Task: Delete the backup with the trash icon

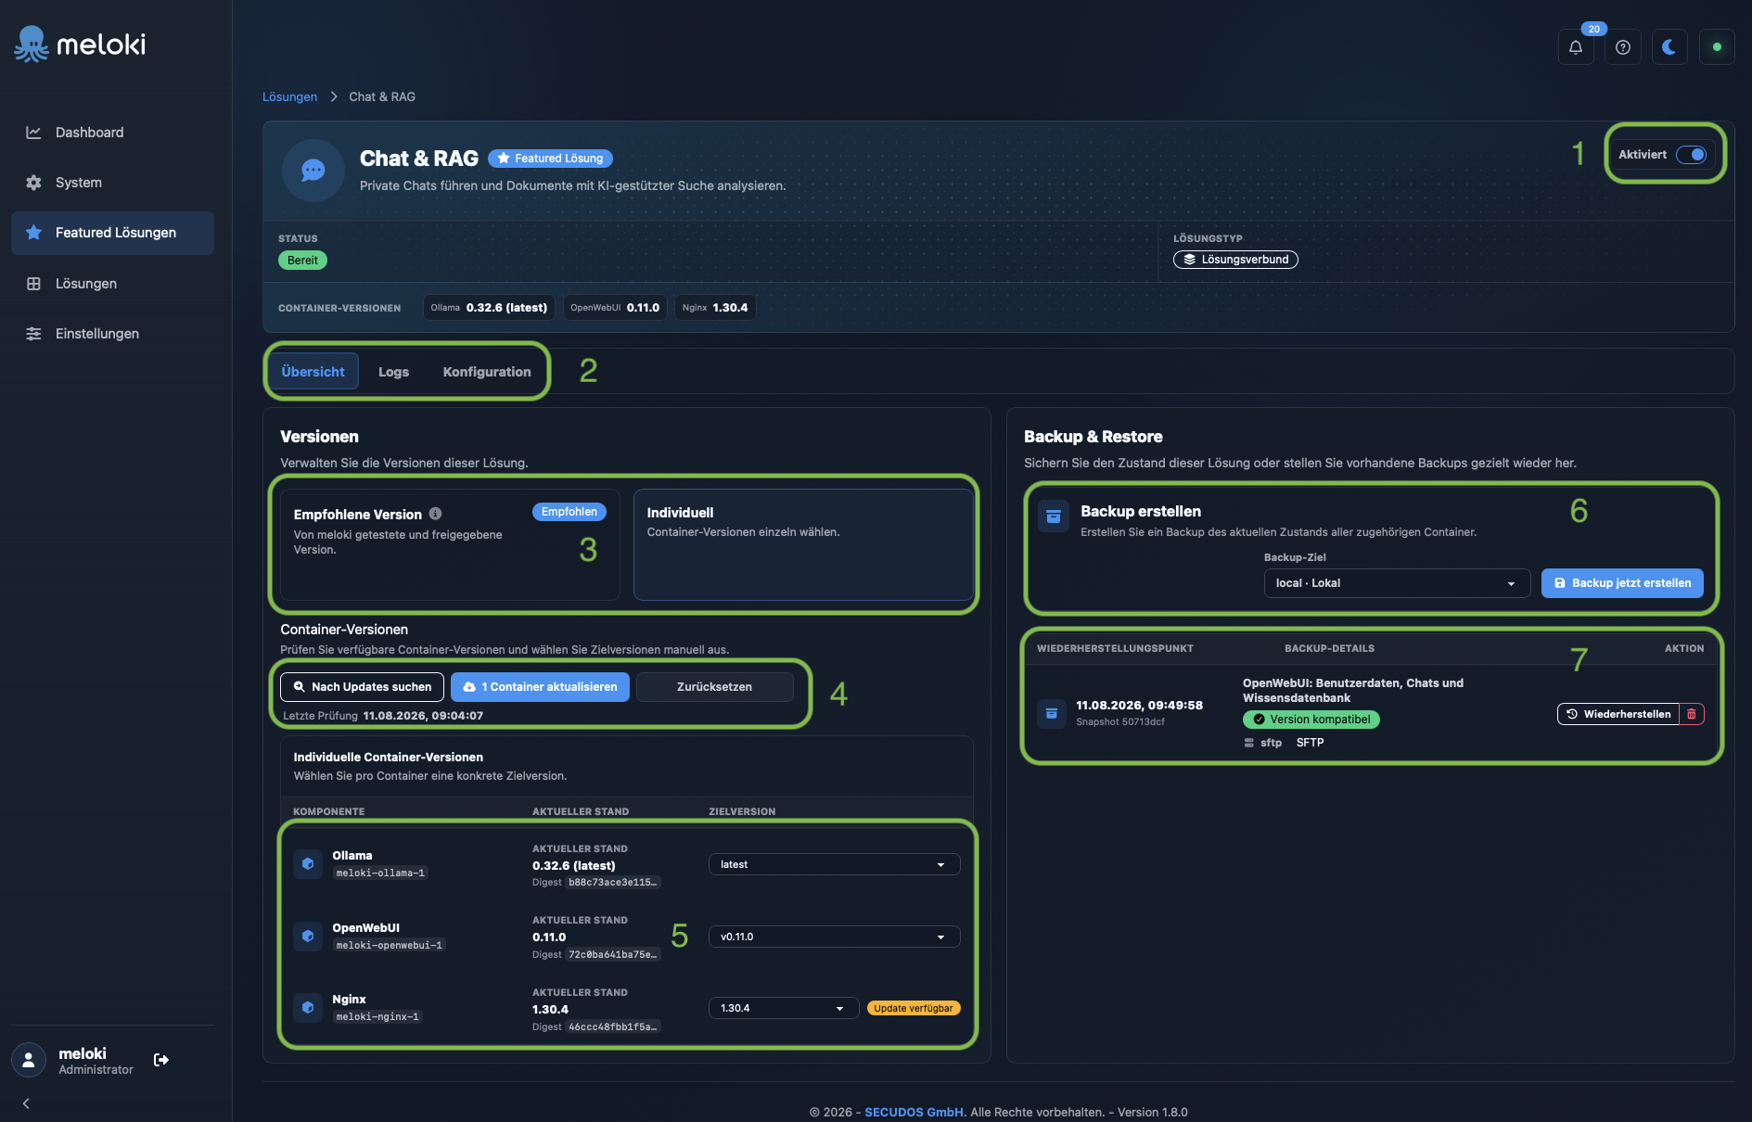Action: point(1692,714)
